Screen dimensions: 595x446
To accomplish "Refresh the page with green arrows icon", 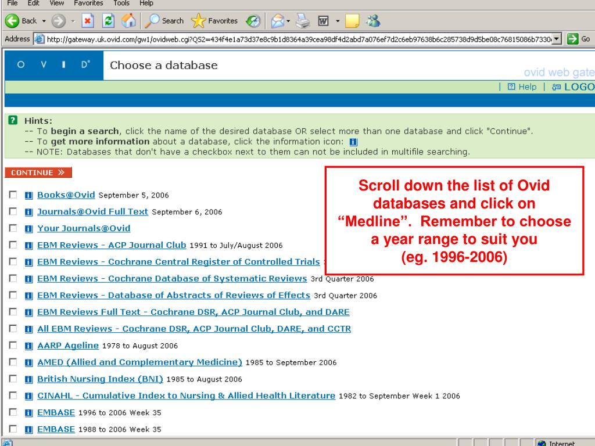I will click(x=109, y=21).
